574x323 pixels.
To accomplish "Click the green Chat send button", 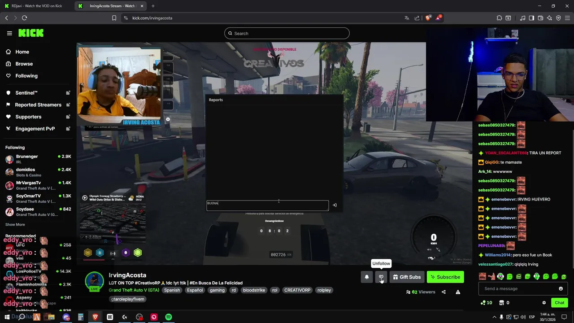I will [x=559, y=303].
